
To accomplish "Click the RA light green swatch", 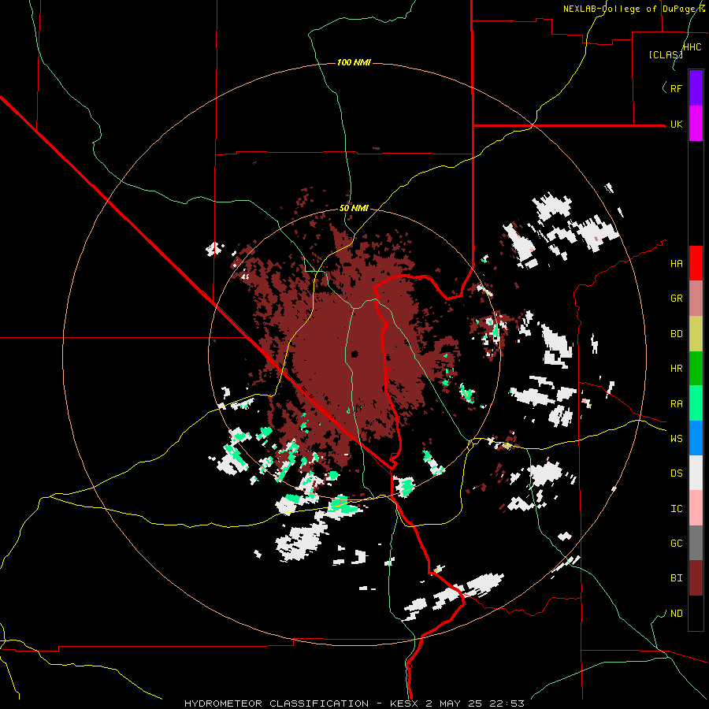I will pyautogui.click(x=696, y=403).
